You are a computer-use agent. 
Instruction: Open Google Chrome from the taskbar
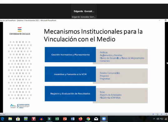[88, 119]
